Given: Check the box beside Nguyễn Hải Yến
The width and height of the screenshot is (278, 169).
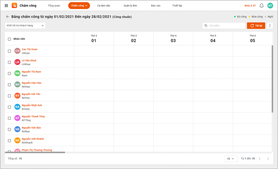Looking at the screenshot, I should [x=9, y=96].
